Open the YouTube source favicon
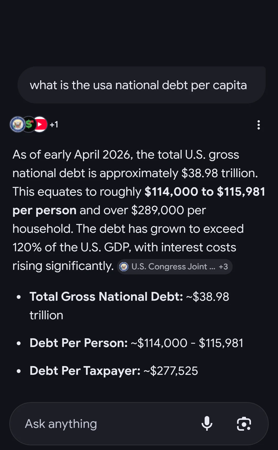The height and width of the screenshot is (450, 278). click(x=41, y=125)
